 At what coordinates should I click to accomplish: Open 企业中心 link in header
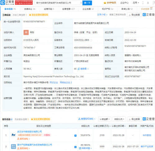tap(124, 3)
